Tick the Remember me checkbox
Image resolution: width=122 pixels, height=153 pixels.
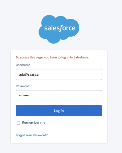pos(18,123)
